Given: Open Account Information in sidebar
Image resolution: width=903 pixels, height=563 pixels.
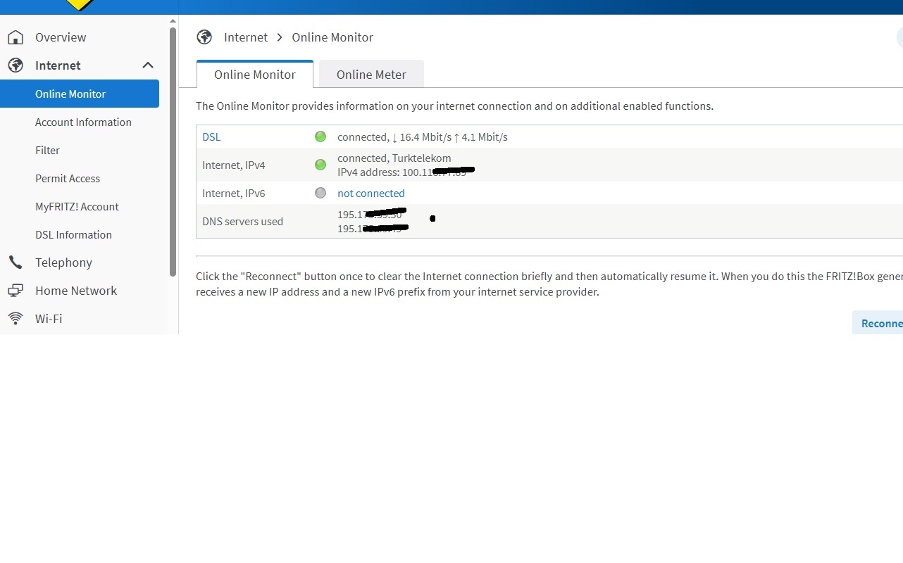Looking at the screenshot, I should pyautogui.click(x=83, y=122).
